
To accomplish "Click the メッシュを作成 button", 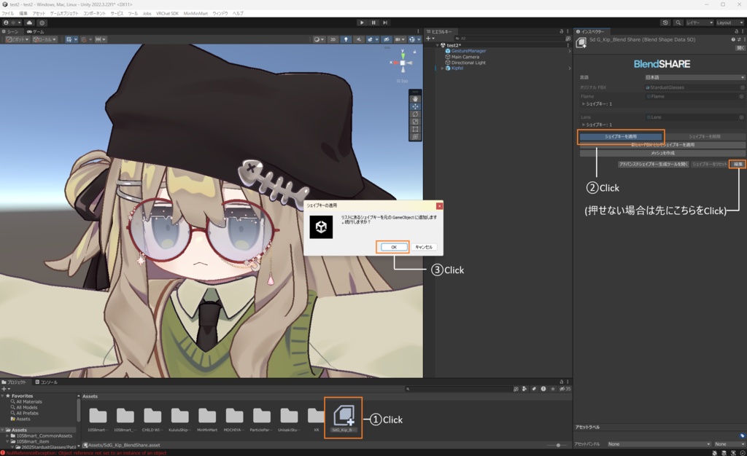I will point(662,153).
